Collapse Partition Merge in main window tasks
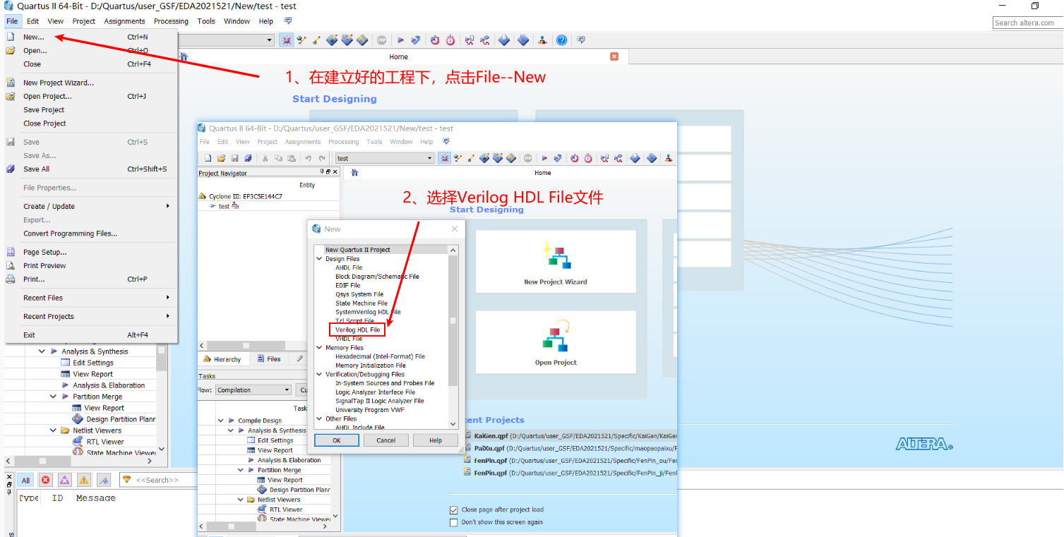The height and width of the screenshot is (537, 1064). (54, 397)
